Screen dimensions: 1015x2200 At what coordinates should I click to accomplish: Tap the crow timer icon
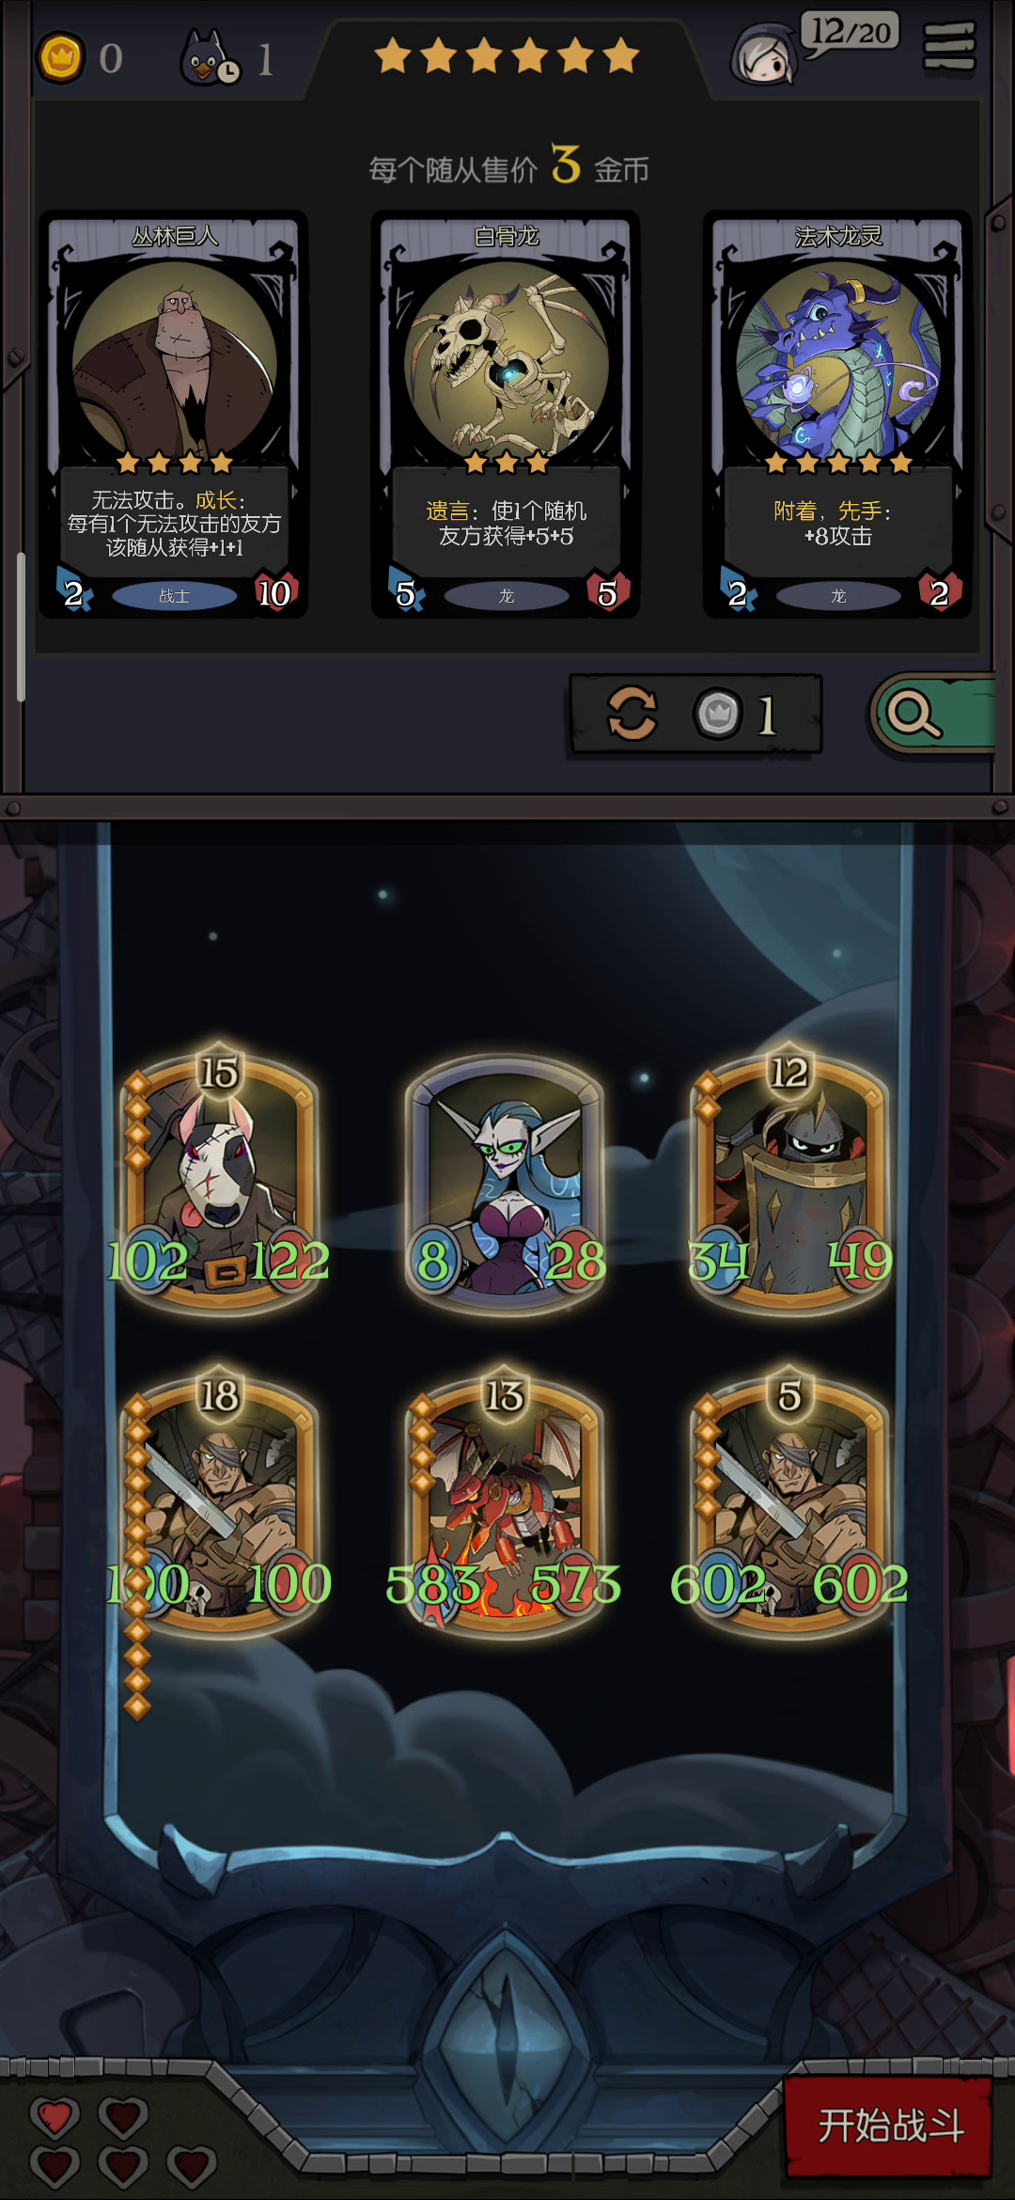coord(211,58)
